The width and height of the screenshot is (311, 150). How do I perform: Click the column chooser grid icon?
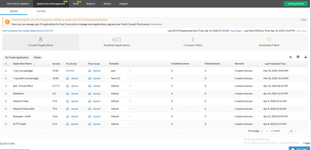click(x=298, y=57)
